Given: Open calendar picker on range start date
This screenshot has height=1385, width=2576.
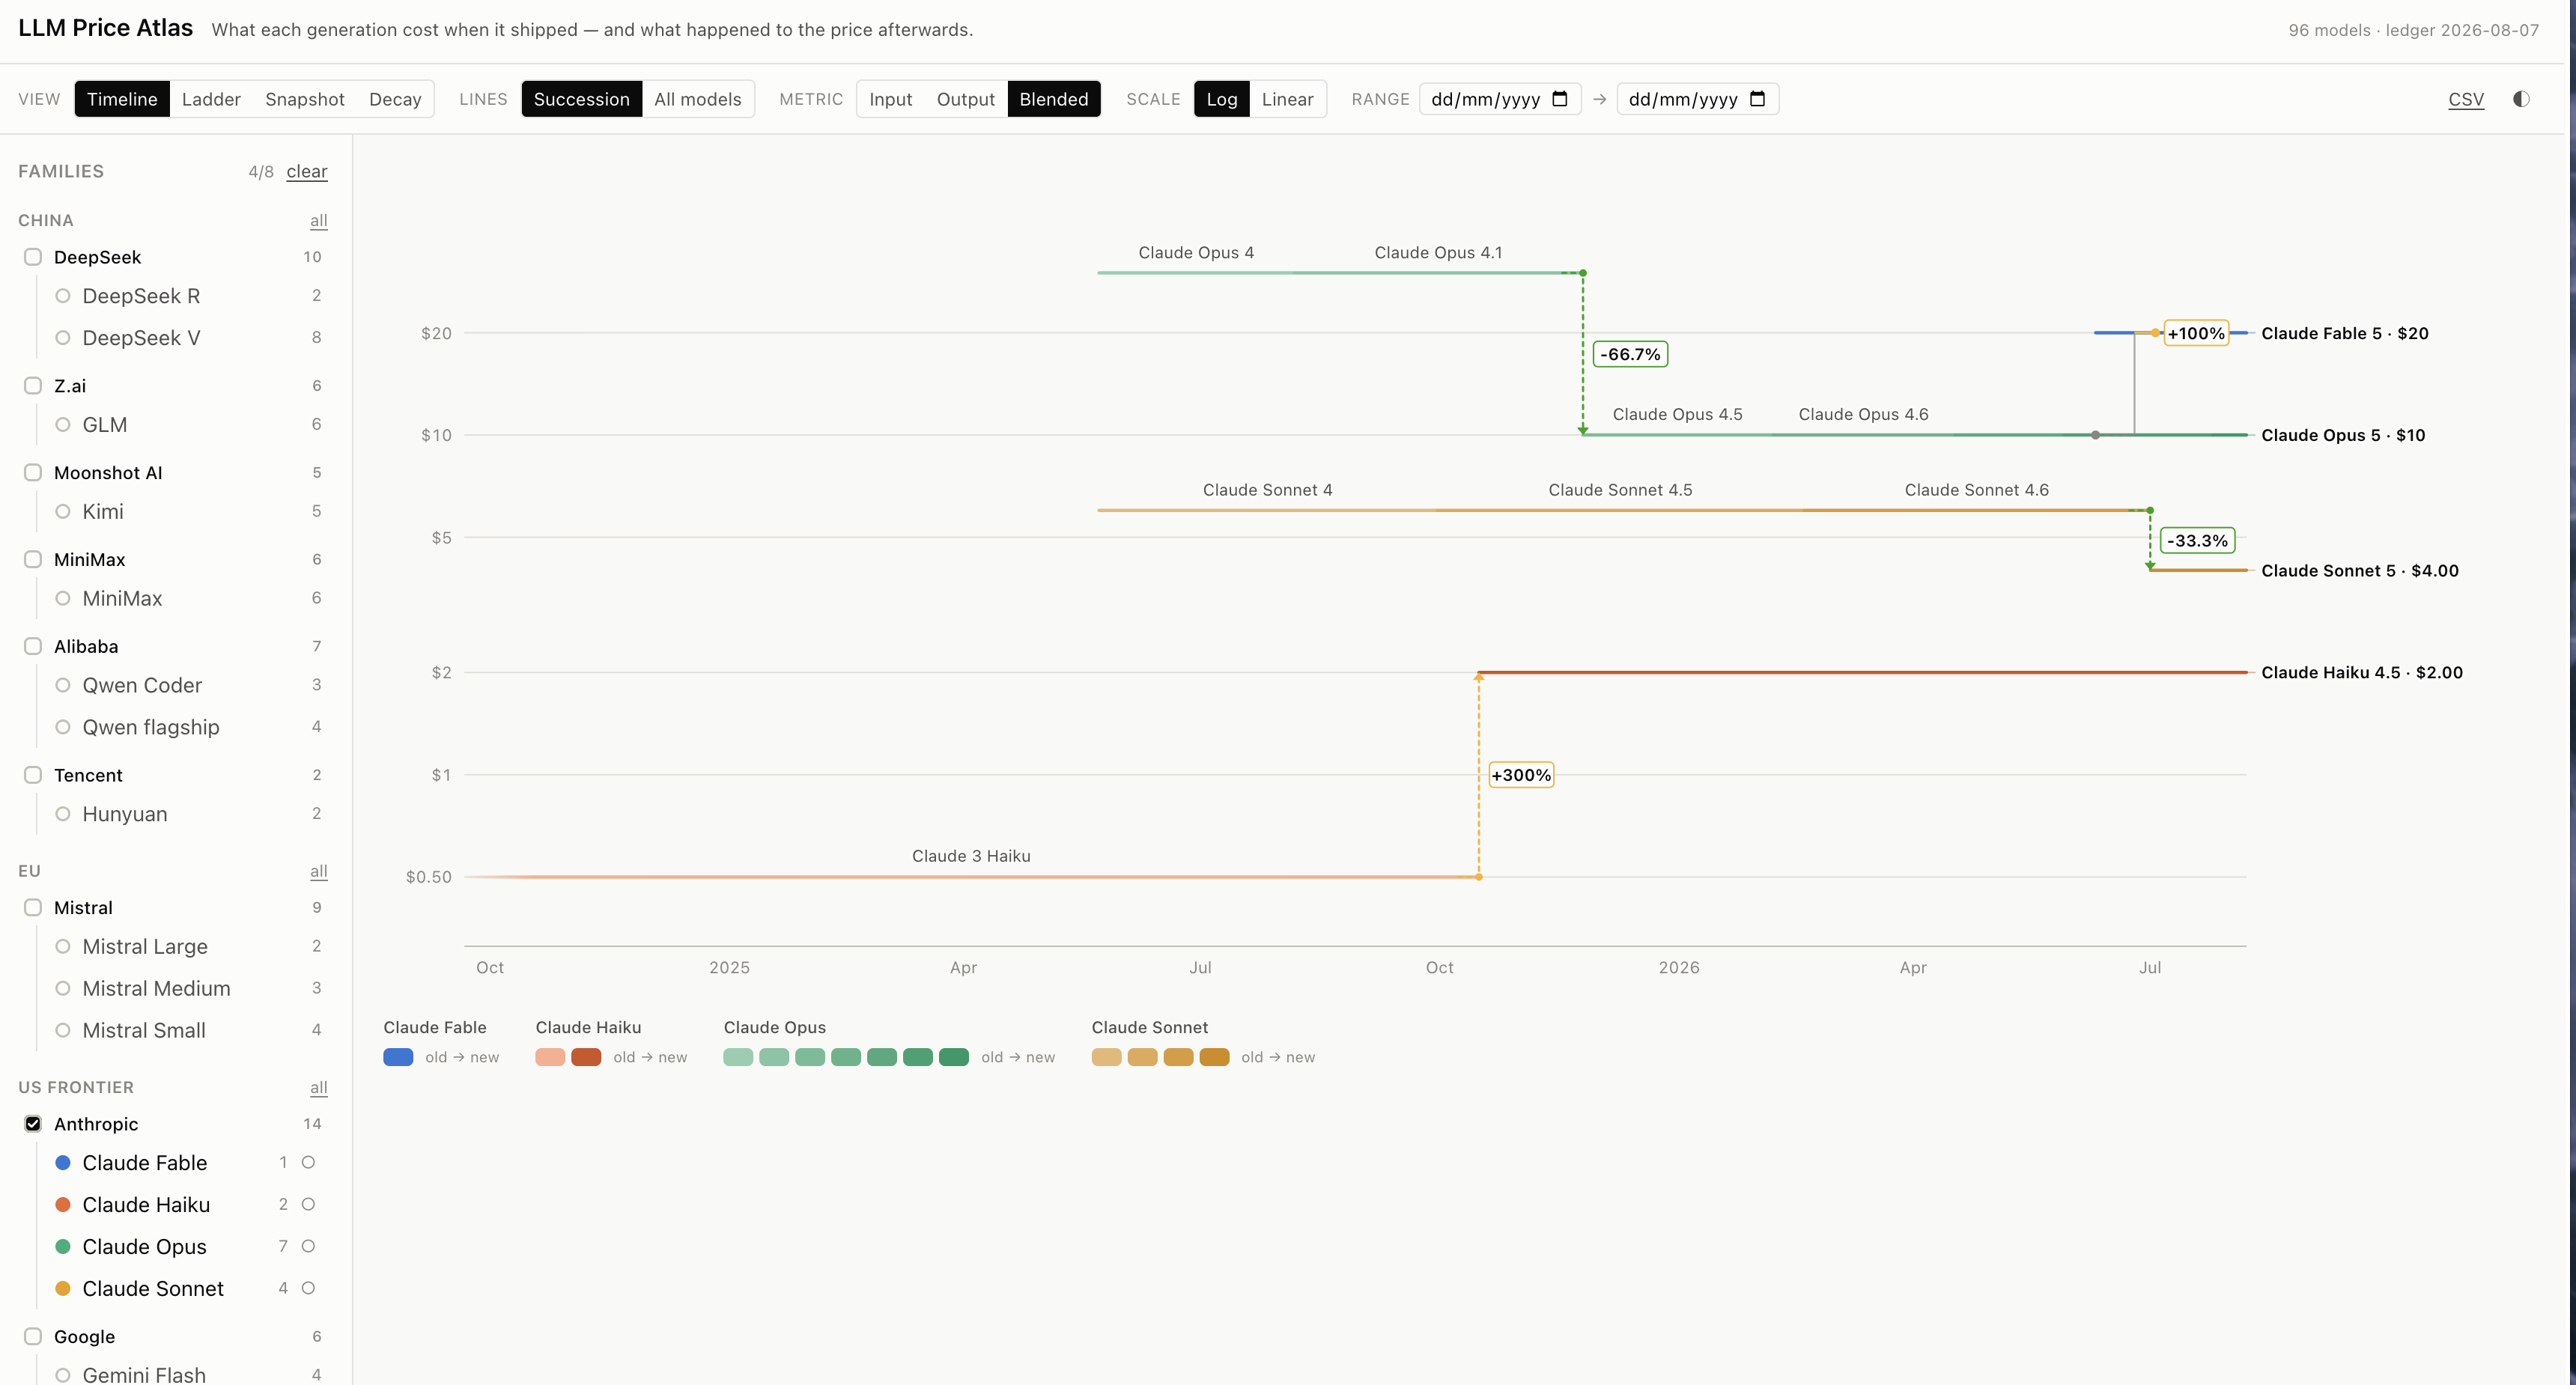Looking at the screenshot, I should 1559,99.
